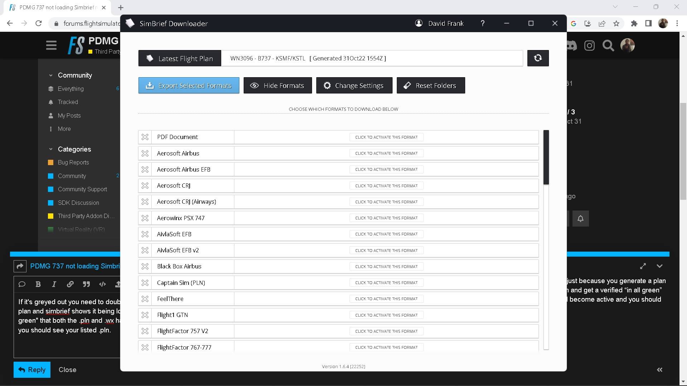687x386 pixels.
Task: Collapse the Community sidebar section
Action: point(51,75)
